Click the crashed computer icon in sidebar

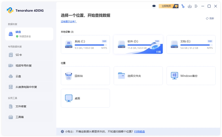pos(11,87)
